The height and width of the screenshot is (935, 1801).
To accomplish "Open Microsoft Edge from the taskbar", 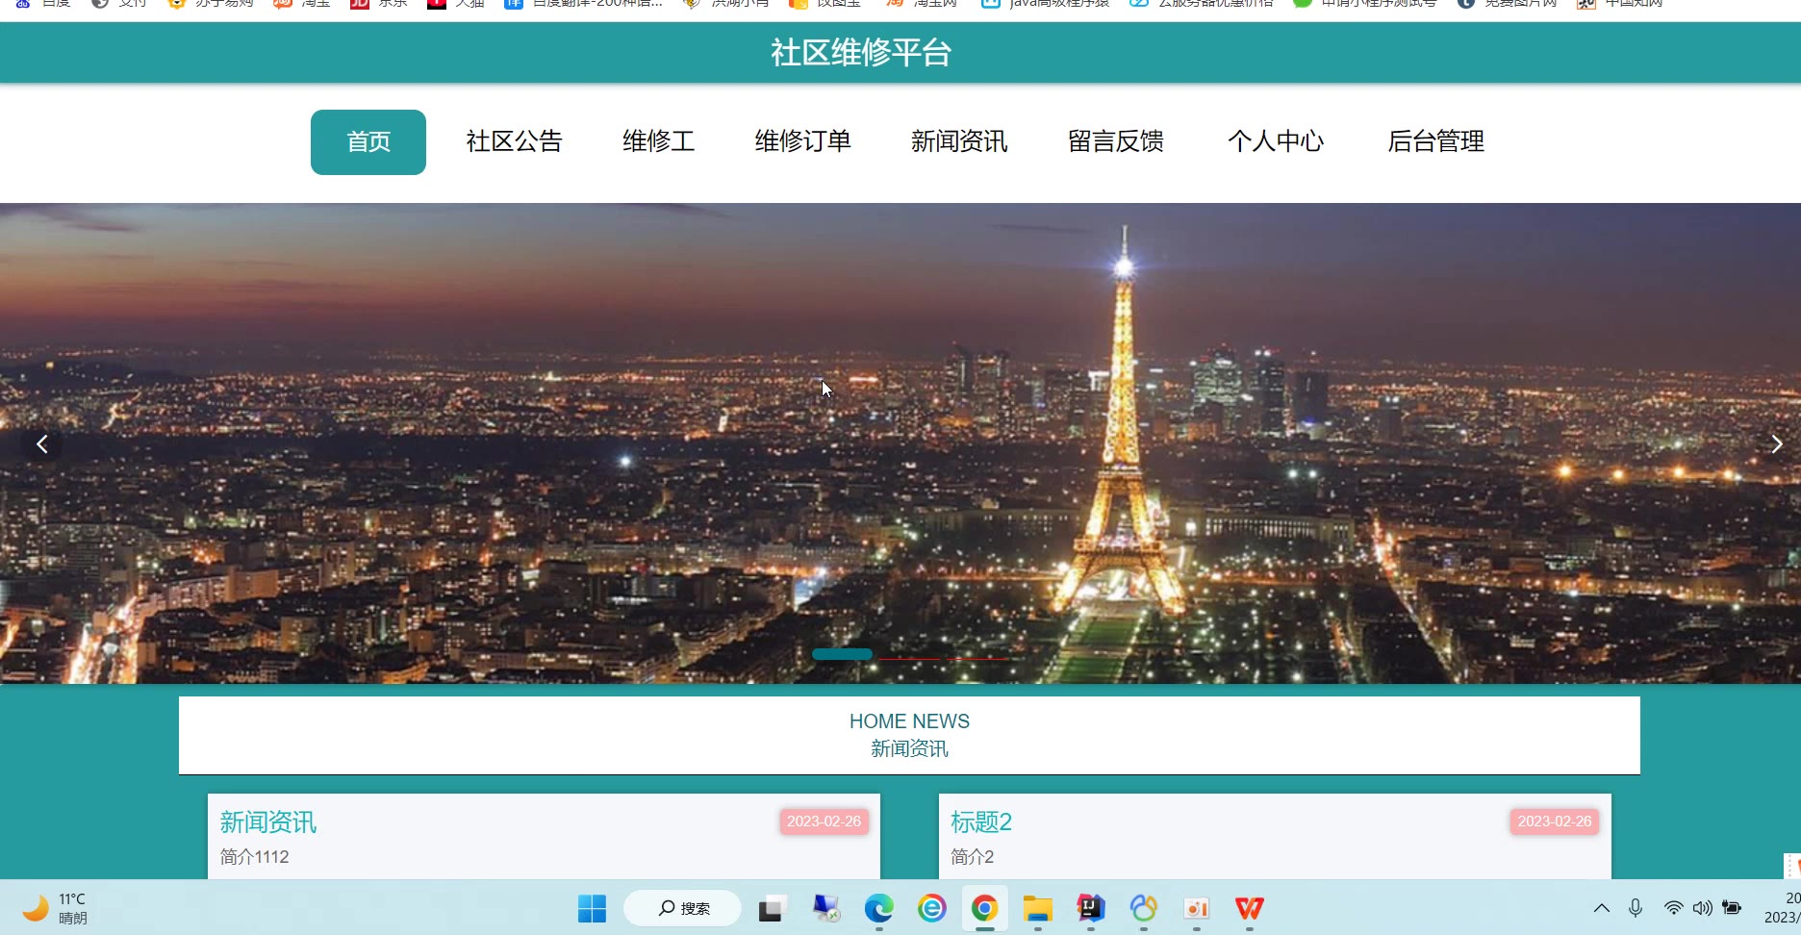I will 878,908.
